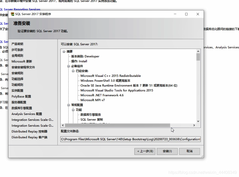The image size is (239, 177).
Task: Select Microsoft Visual C++ 2015 Redistributable row
Action: coord(111,76)
